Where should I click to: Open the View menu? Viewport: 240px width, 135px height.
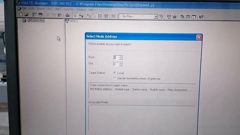[58, 9]
